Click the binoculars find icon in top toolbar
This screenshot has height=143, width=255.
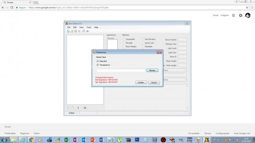click(x=87, y=31)
